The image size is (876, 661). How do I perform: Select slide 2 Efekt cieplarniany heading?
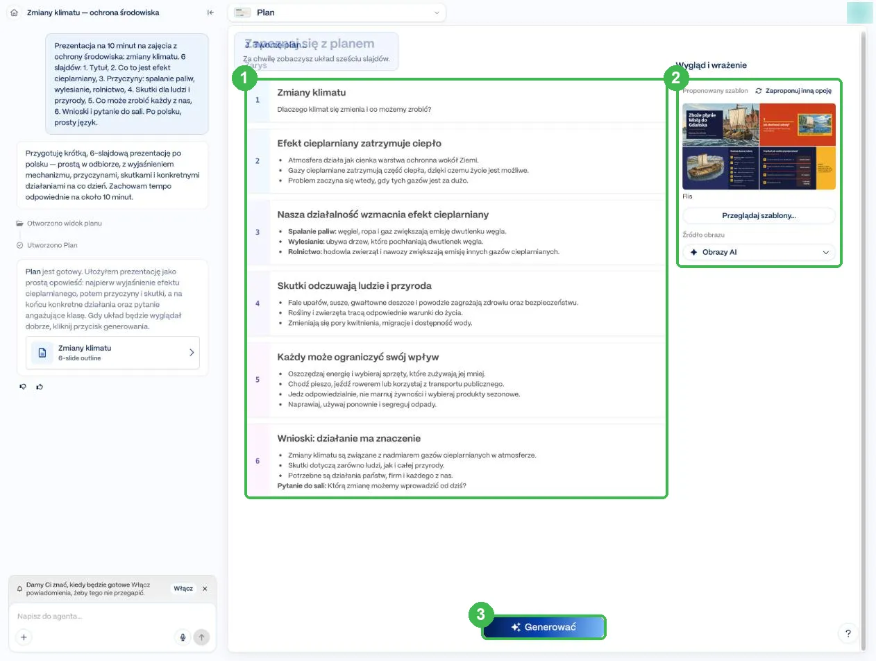(x=359, y=144)
